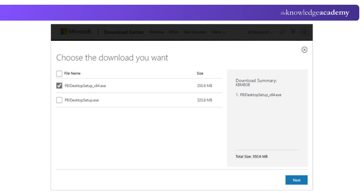Open the Web browsers menu item
Viewport: 364px width, 193px height.
(x=195, y=32)
